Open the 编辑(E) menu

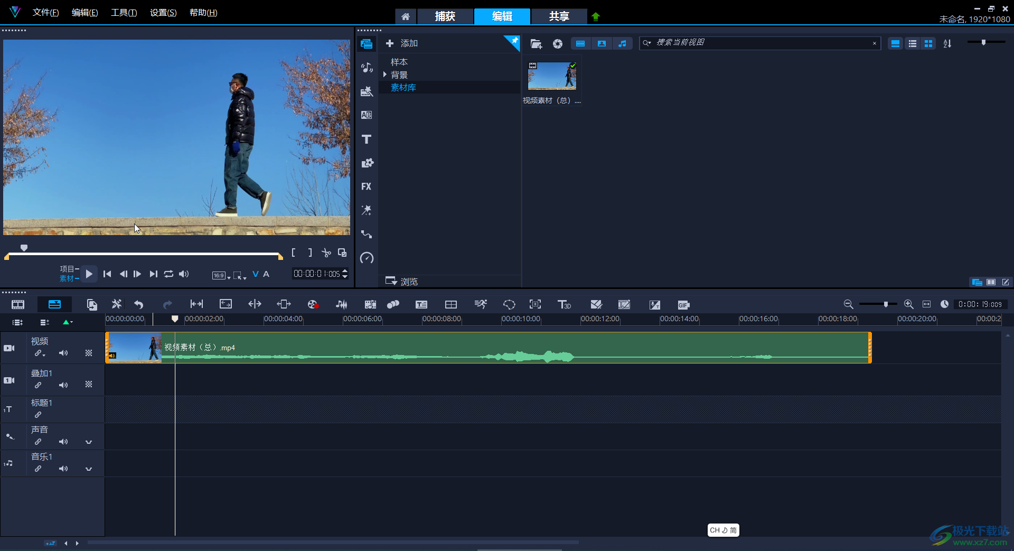[84, 12]
